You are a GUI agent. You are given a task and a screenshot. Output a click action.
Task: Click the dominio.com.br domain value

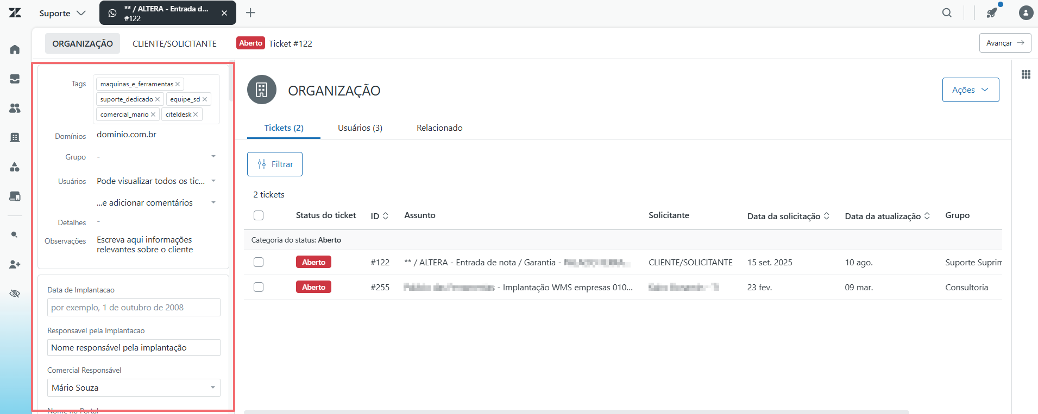tap(127, 135)
